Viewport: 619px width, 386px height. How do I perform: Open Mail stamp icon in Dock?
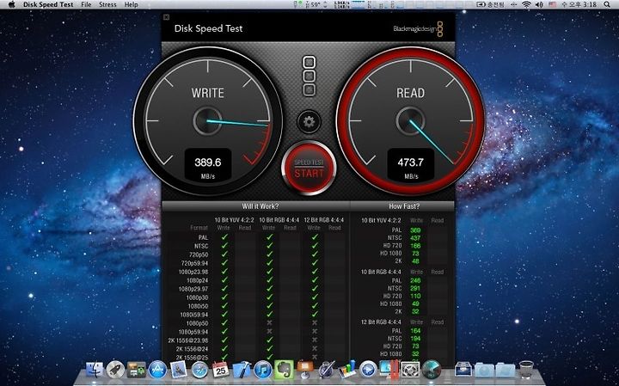point(179,370)
